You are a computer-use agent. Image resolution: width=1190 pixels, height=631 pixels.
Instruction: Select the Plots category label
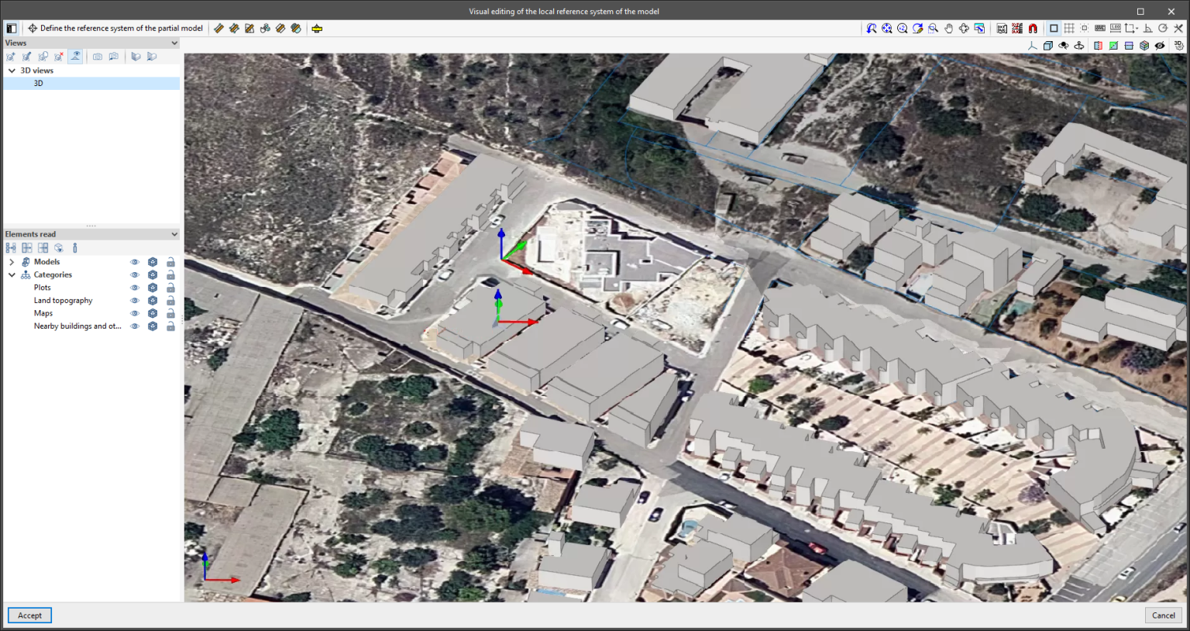click(43, 288)
